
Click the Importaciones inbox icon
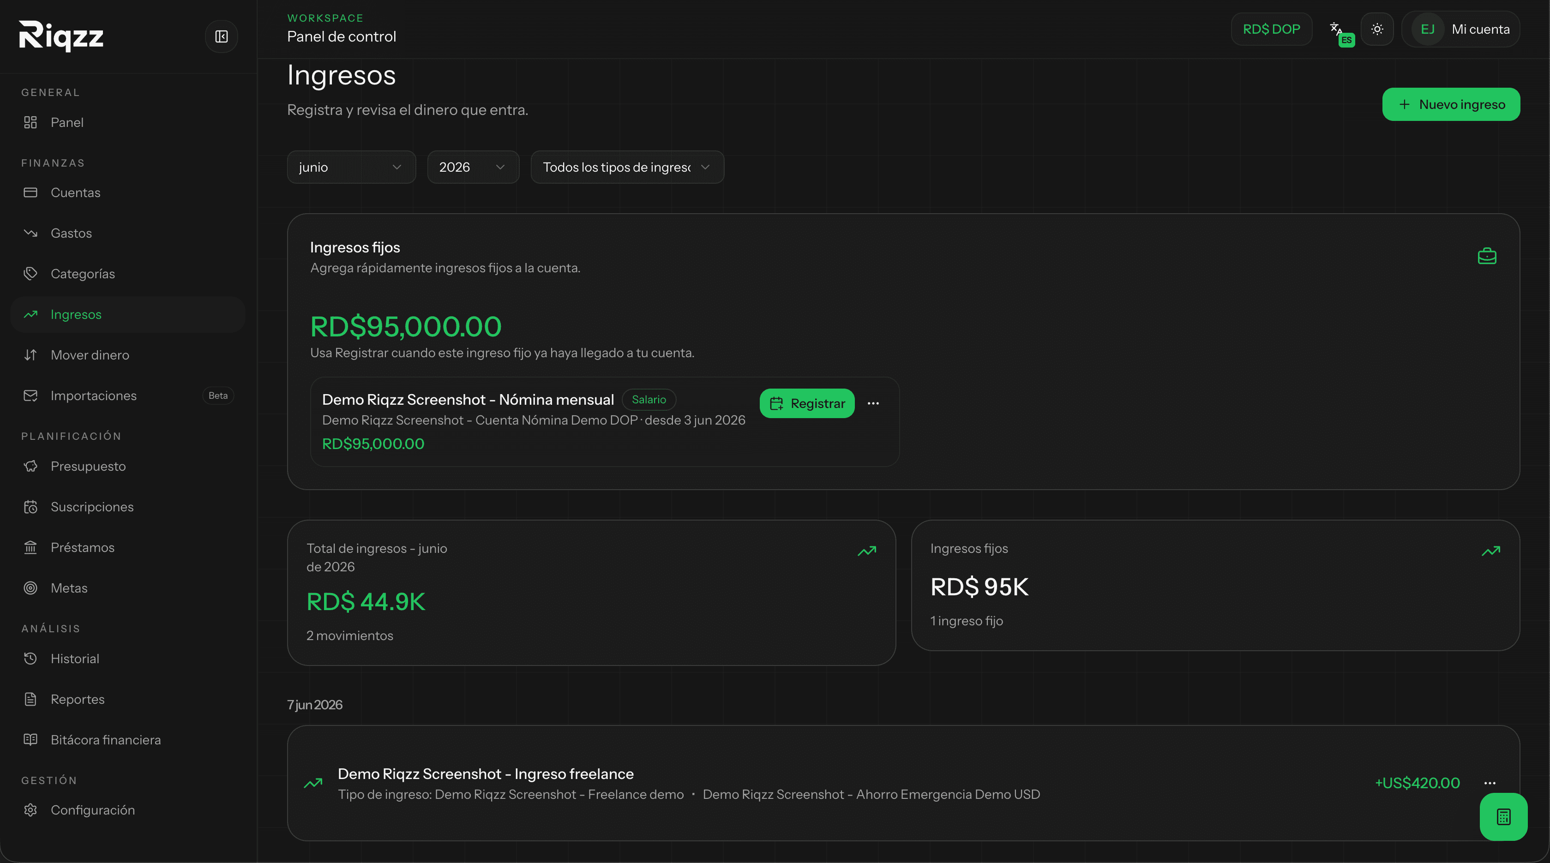(30, 396)
